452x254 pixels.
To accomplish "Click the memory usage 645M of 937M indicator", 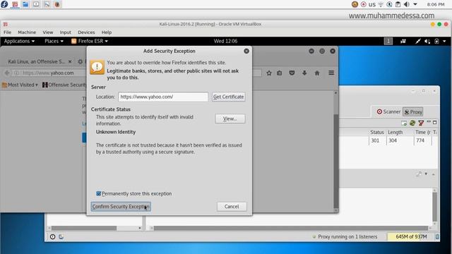I will [411, 237].
